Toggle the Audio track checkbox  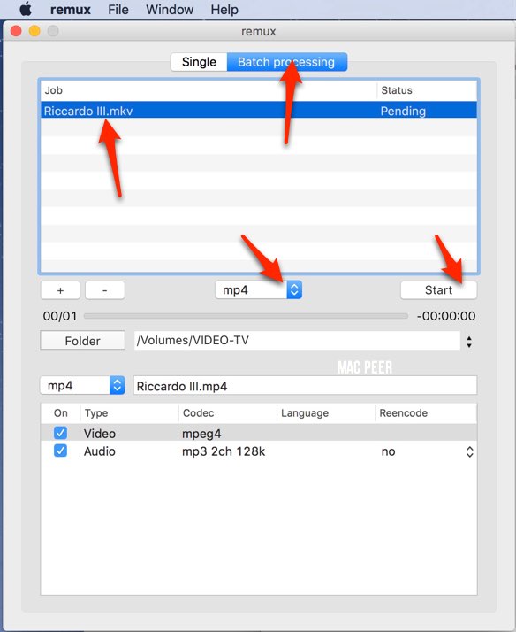pyautogui.click(x=60, y=451)
